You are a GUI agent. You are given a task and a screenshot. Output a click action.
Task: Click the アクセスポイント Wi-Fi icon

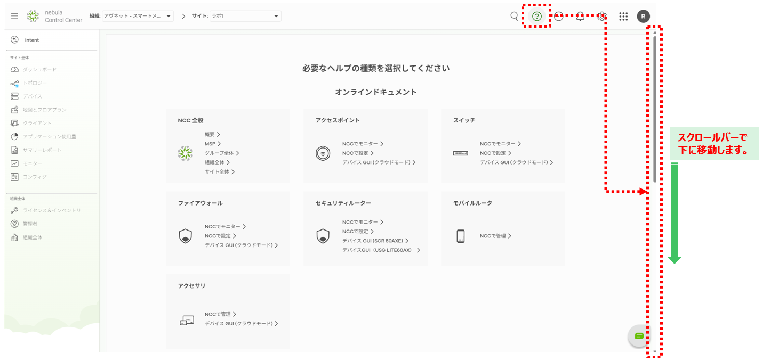323,153
